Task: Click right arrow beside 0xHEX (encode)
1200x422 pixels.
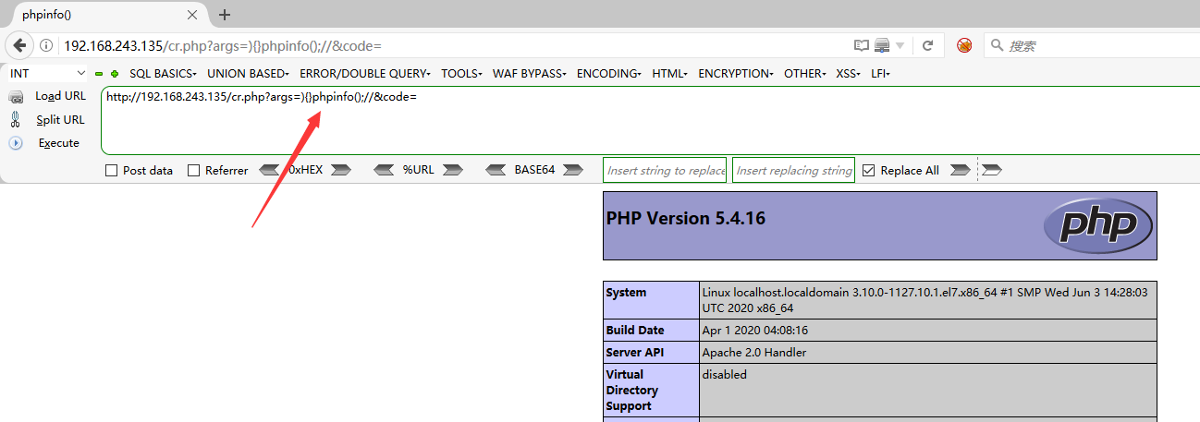Action: point(341,170)
